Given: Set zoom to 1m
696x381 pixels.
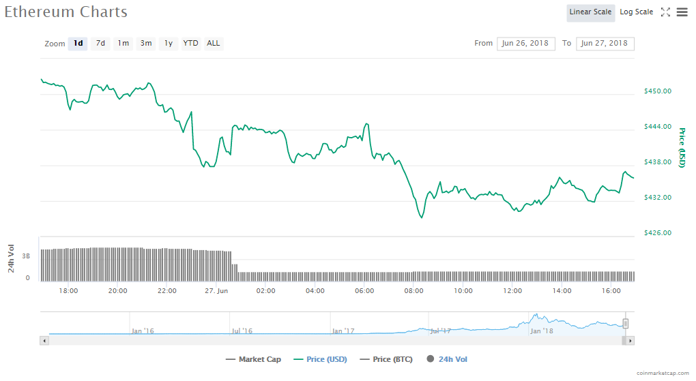Looking at the screenshot, I should (x=123, y=44).
